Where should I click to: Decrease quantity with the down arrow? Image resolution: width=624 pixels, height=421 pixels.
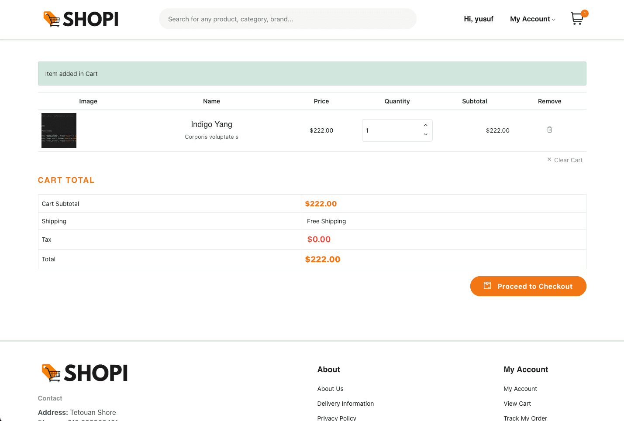coord(425,134)
